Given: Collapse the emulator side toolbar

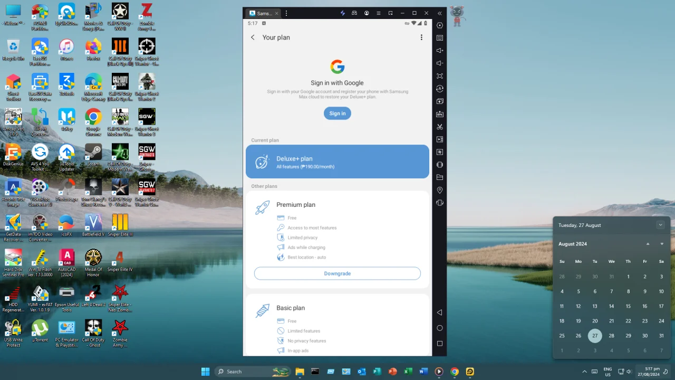Looking at the screenshot, I should pyautogui.click(x=440, y=13).
